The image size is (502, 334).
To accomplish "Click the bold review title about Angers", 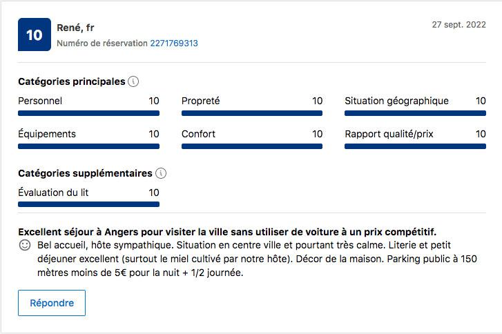I will [x=227, y=232].
